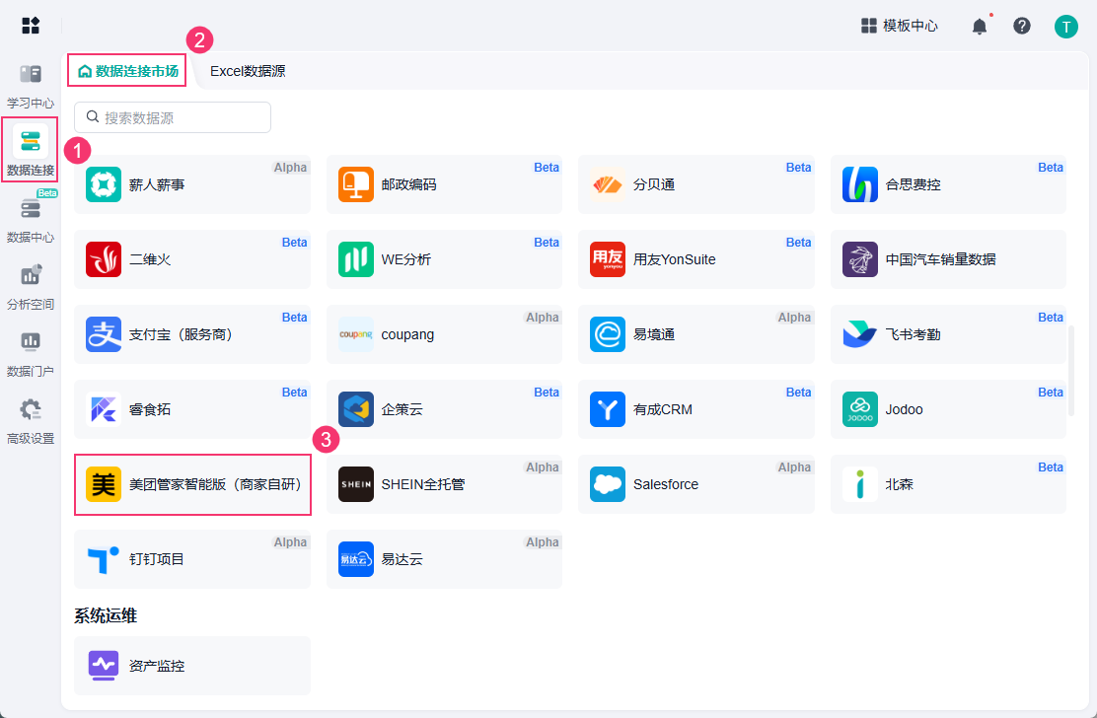Click the 资产监控 name text
The width and height of the screenshot is (1097, 718).
pos(157,665)
